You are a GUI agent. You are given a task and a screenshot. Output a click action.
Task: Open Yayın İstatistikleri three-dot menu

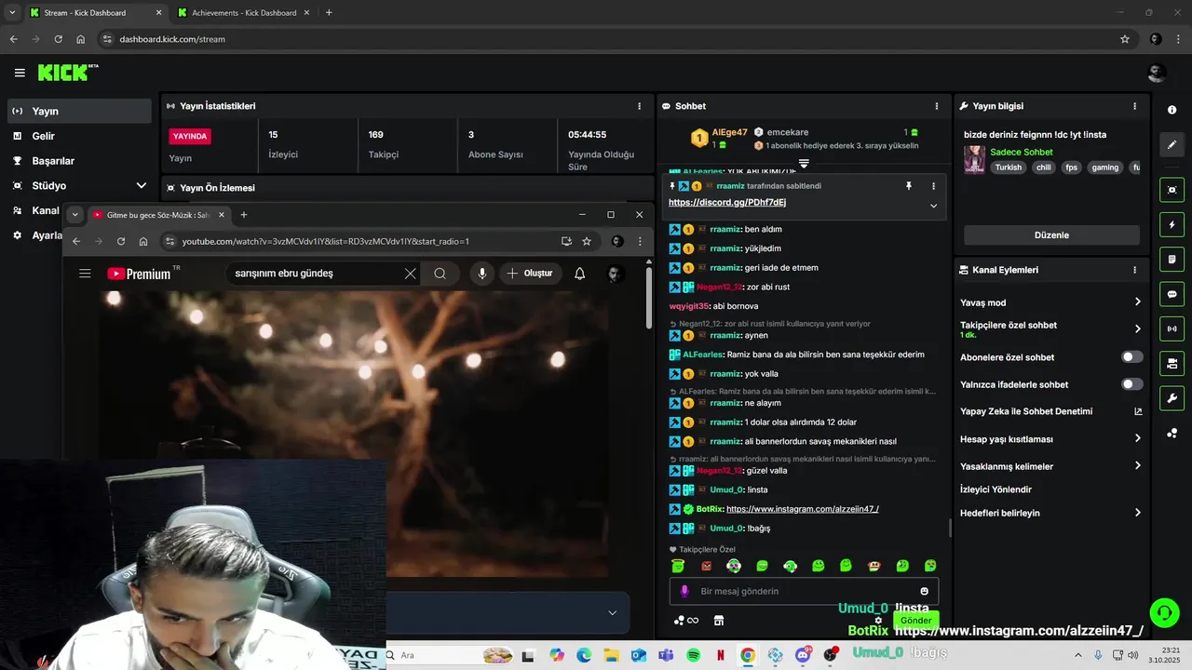[639, 106]
